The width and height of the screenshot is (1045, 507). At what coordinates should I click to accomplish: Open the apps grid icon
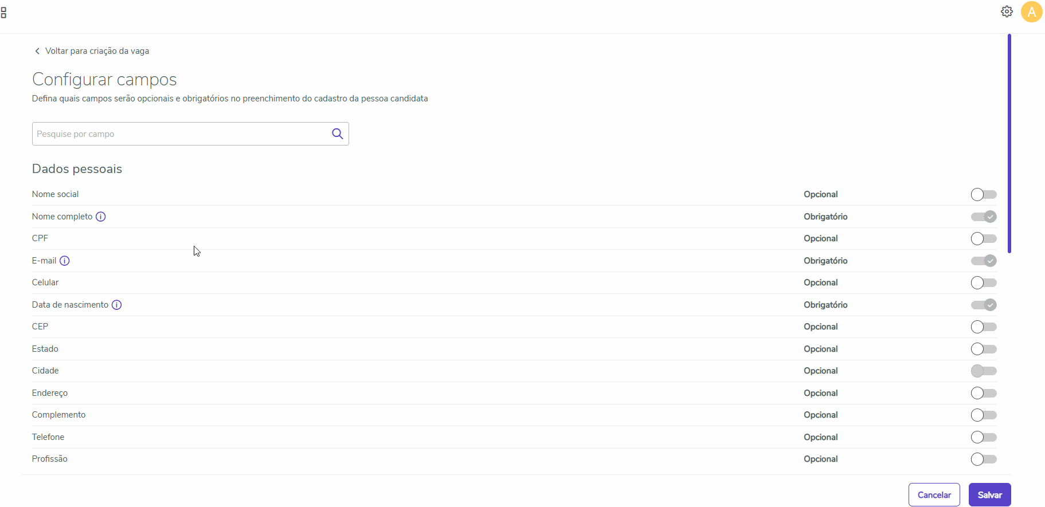[3, 13]
